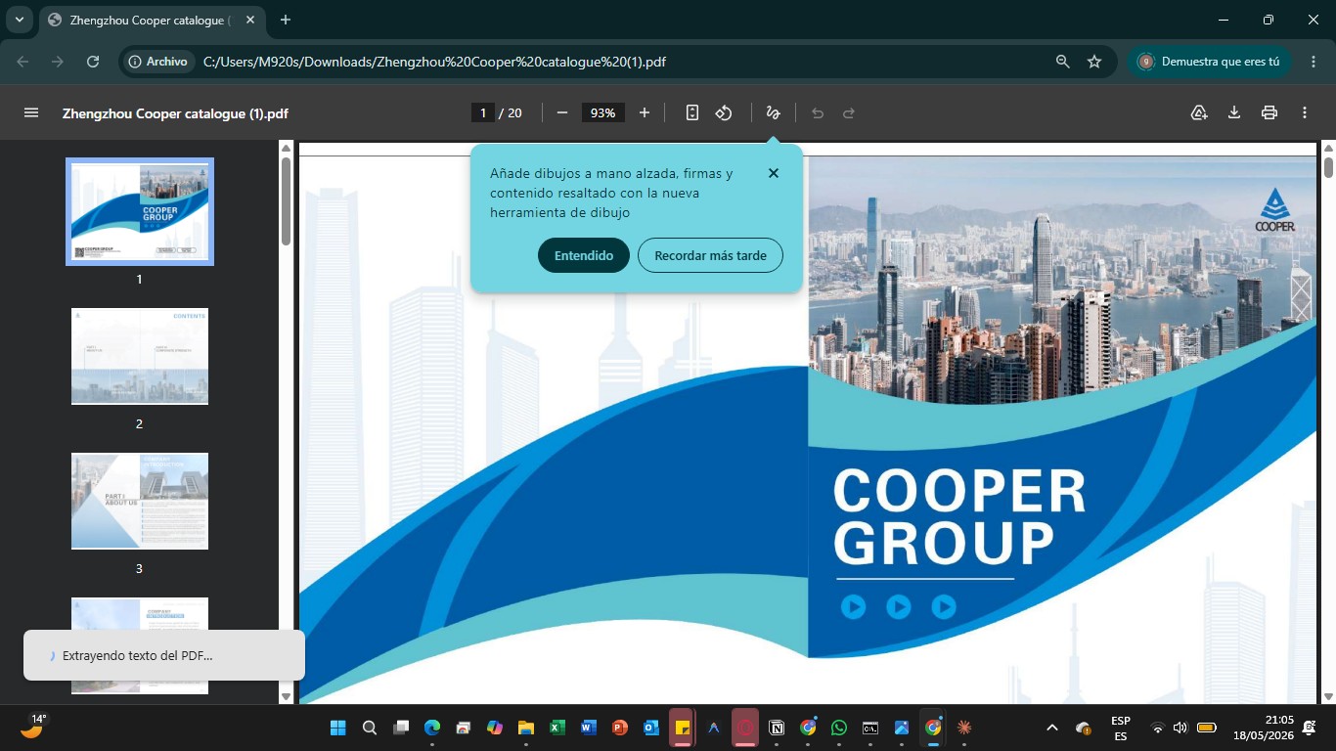Open Notion from taskbar

777,728
